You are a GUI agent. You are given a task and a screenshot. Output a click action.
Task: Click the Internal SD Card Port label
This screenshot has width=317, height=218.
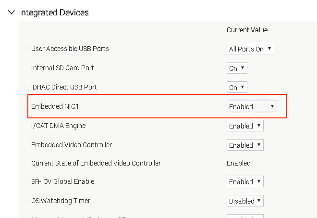[62, 68]
